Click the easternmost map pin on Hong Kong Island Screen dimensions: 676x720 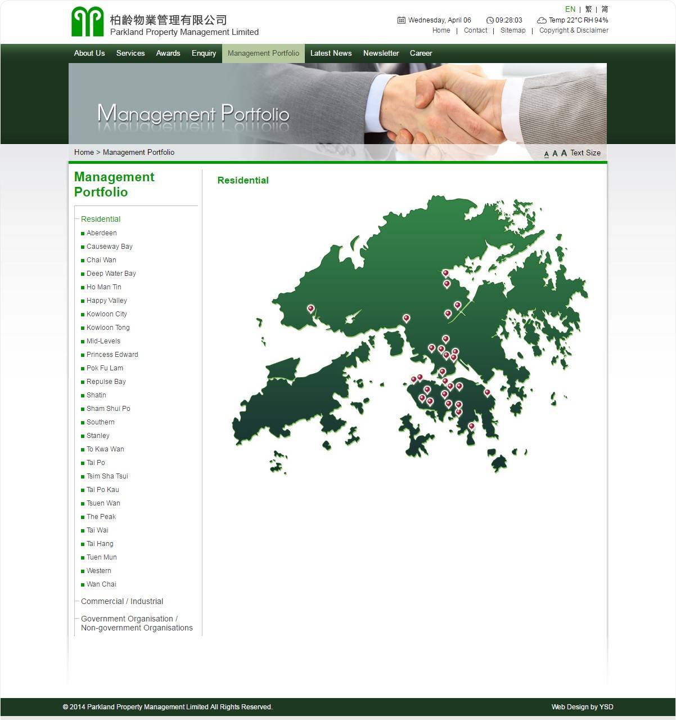coord(487,392)
